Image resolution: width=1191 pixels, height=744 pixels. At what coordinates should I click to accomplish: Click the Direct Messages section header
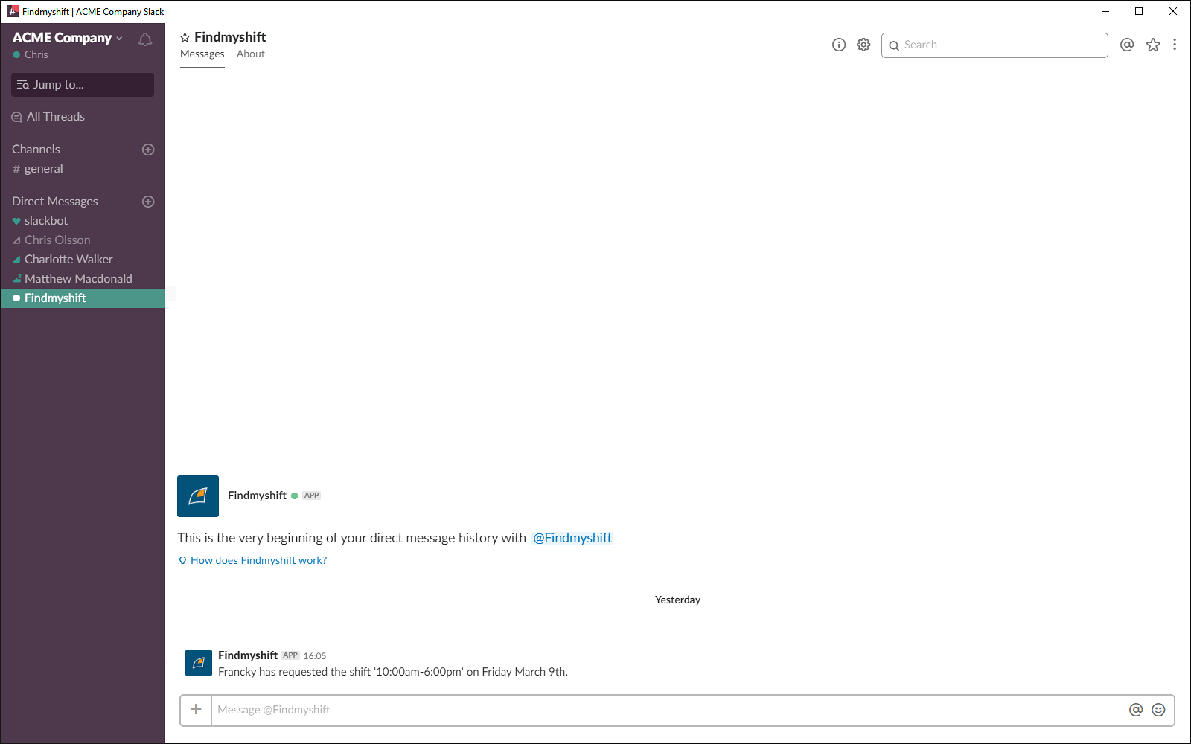tap(55, 202)
